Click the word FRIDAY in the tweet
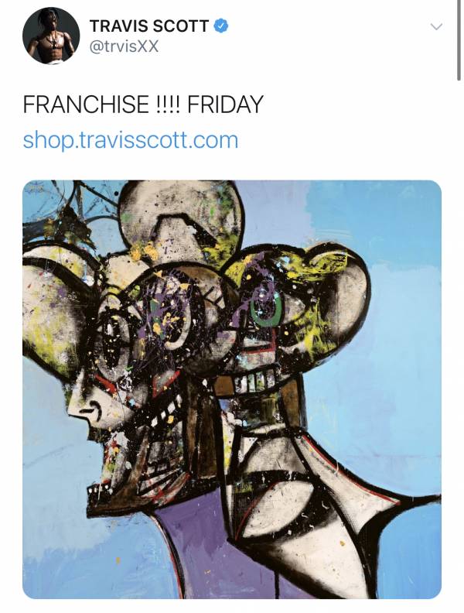Screen dimensions: 464x613 [x=225, y=104]
